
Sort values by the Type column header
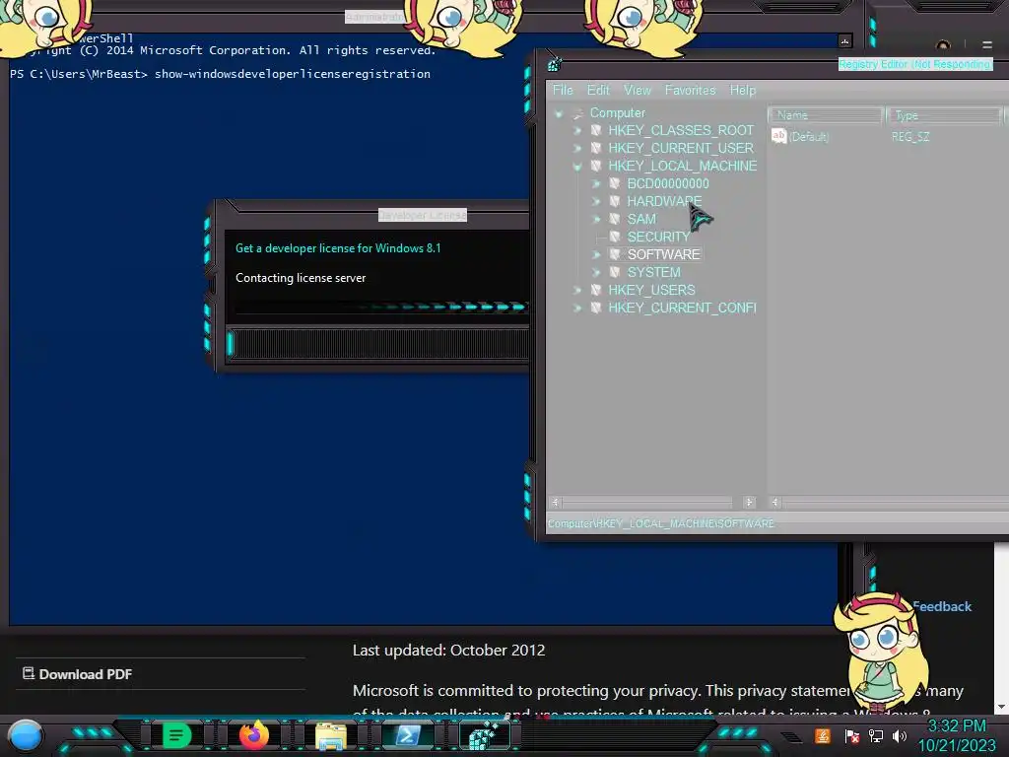pyautogui.click(x=944, y=115)
